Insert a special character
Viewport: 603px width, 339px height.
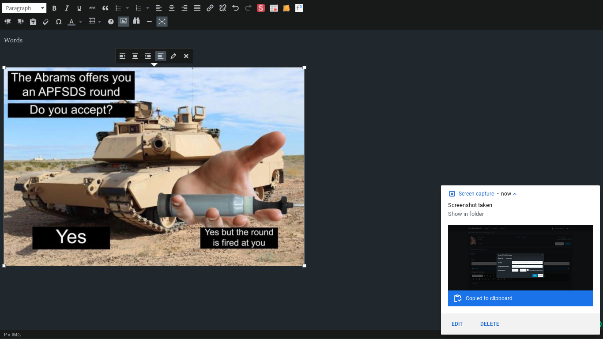59,21
